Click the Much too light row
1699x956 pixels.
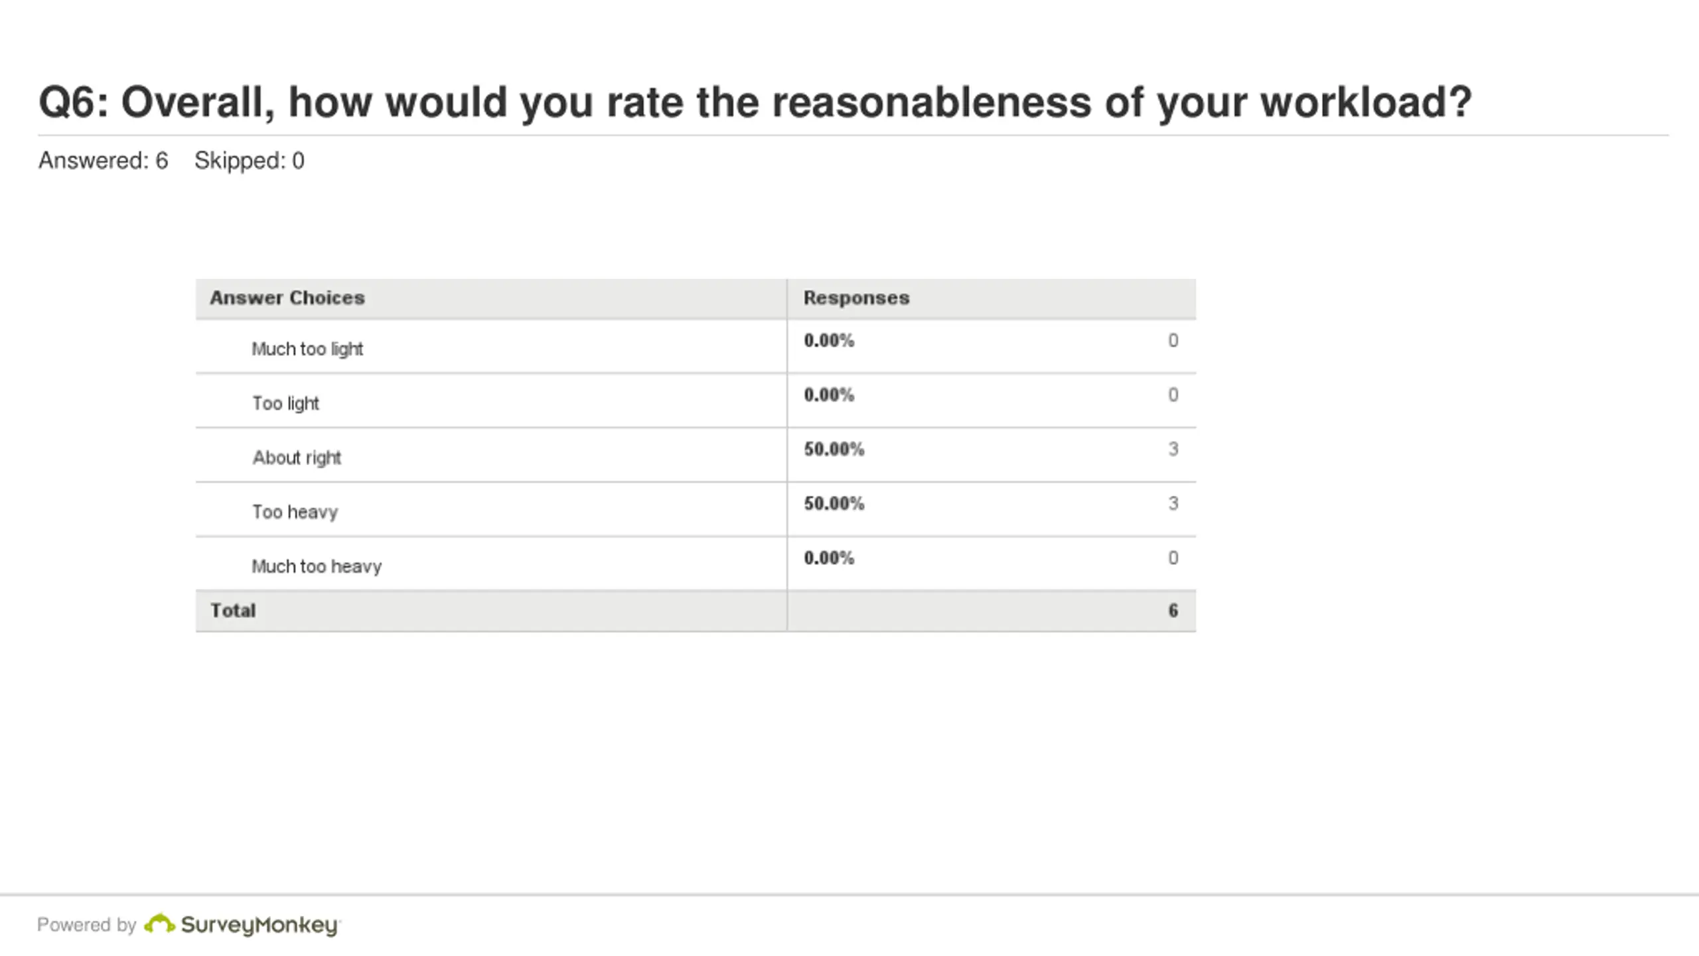696,347
